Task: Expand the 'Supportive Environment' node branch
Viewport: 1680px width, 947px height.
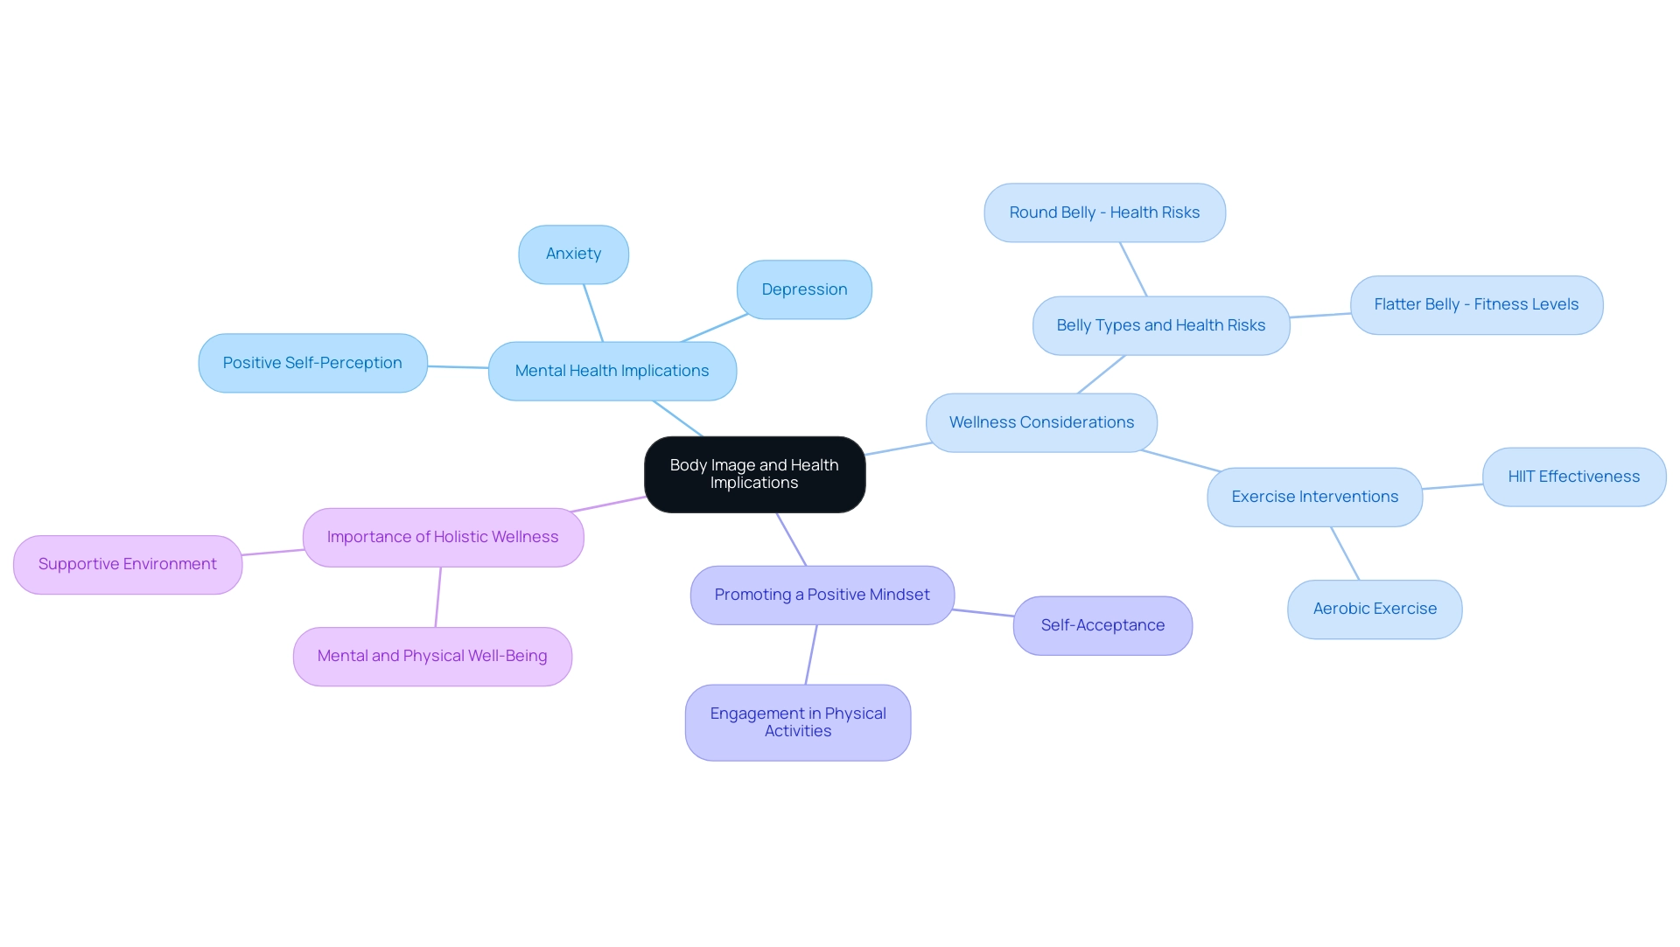Action: (x=128, y=564)
